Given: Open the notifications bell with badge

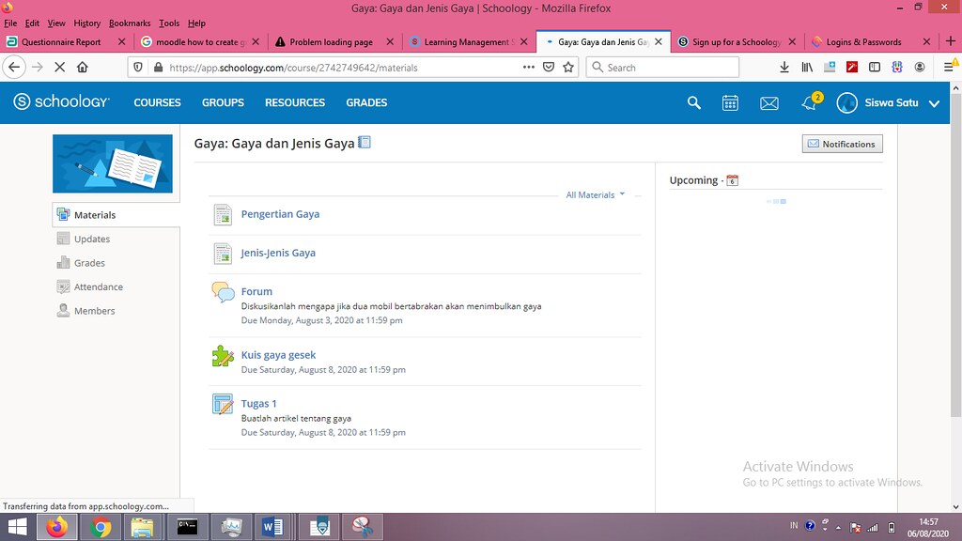Looking at the screenshot, I should 812,101.
